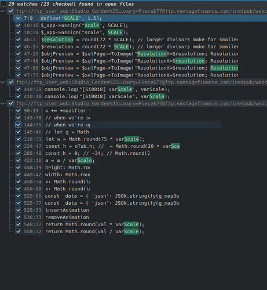Select the 550:32 return Math.round result

click(94, 231)
